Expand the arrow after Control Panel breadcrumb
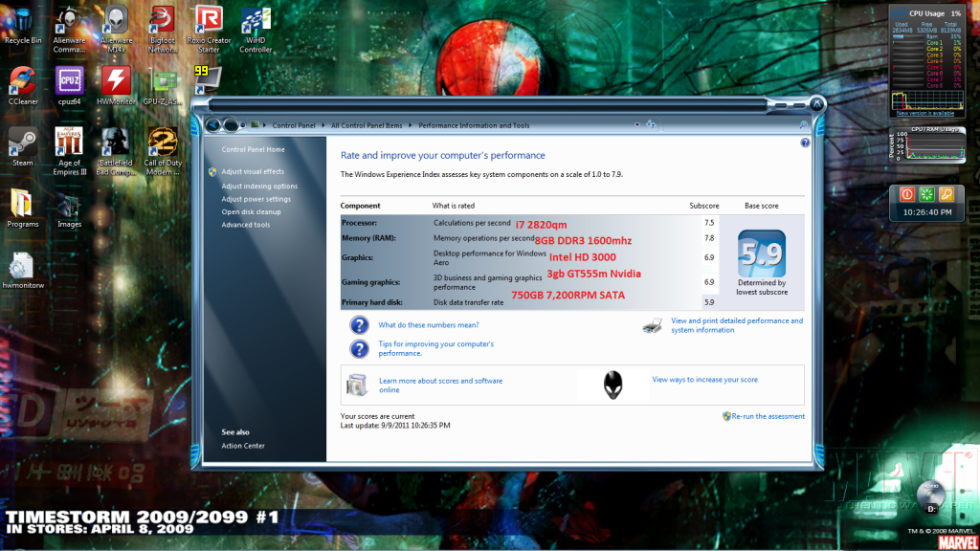980x551 pixels. coord(323,125)
